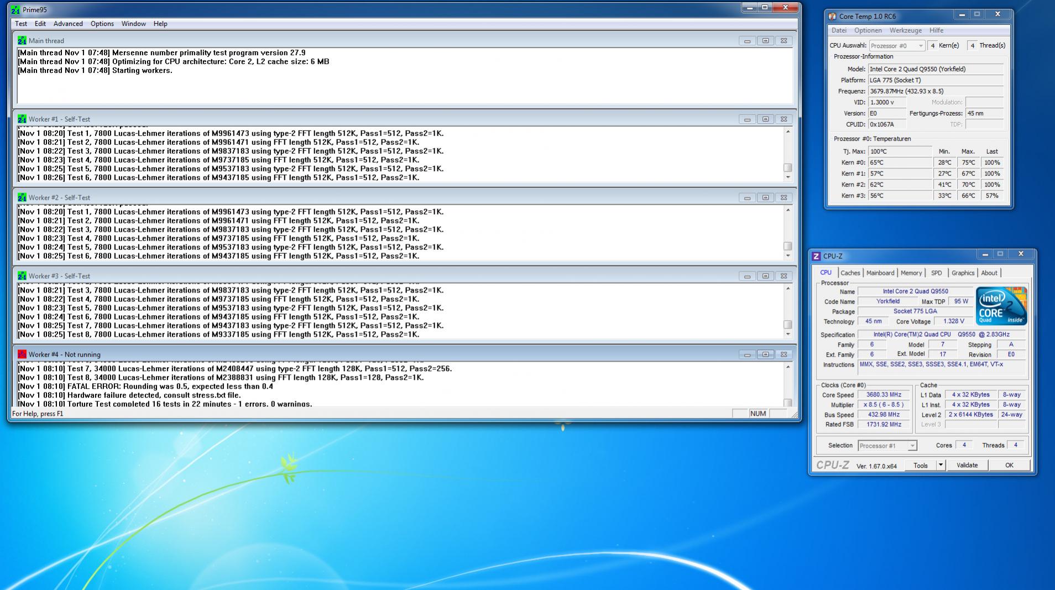The height and width of the screenshot is (590, 1055).
Task: Click the Worker #1 scrollbar up arrow
Action: [x=788, y=132]
